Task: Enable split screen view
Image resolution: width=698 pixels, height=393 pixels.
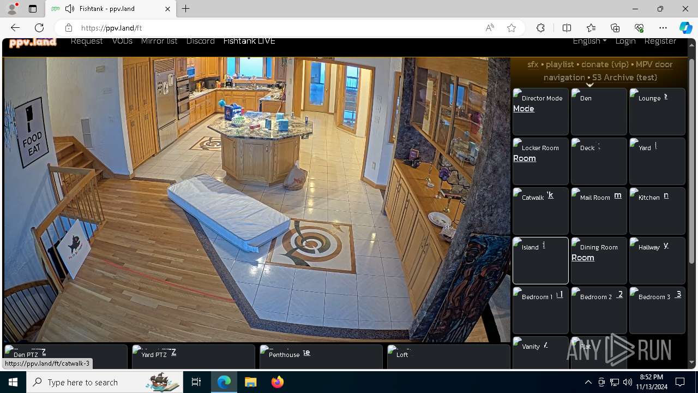Action: pyautogui.click(x=567, y=28)
